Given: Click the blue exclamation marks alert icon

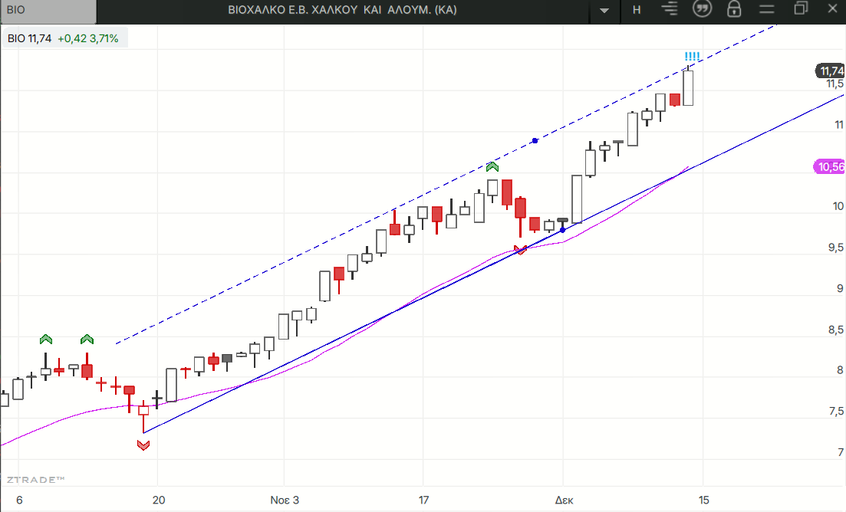Looking at the screenshot, I should (691, 57).
